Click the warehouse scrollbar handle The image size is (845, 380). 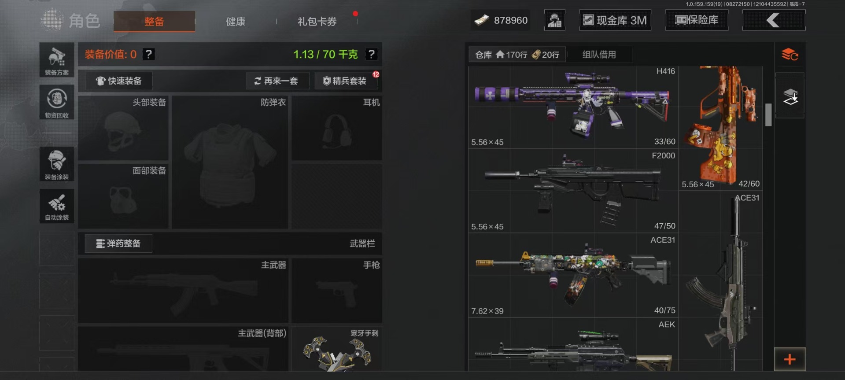[x=768, y=115]
